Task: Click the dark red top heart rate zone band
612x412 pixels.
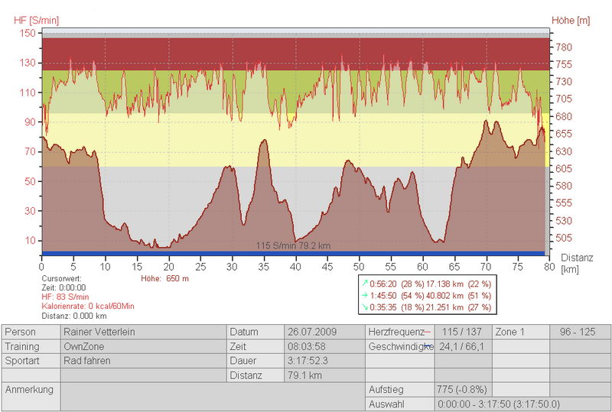Action: (295, 54)
